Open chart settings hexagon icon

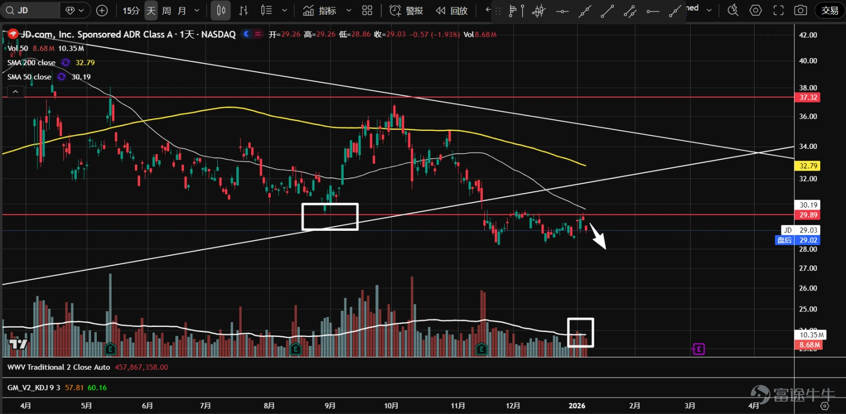click(x=756, y=11)
